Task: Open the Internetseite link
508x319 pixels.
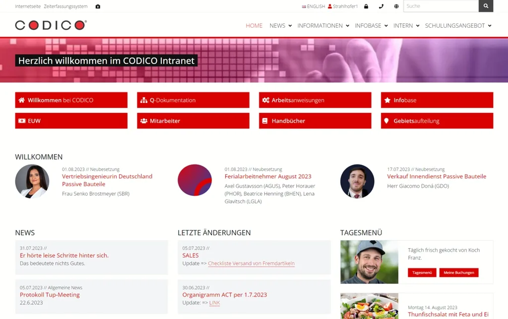Action: [x=28, y=6]
